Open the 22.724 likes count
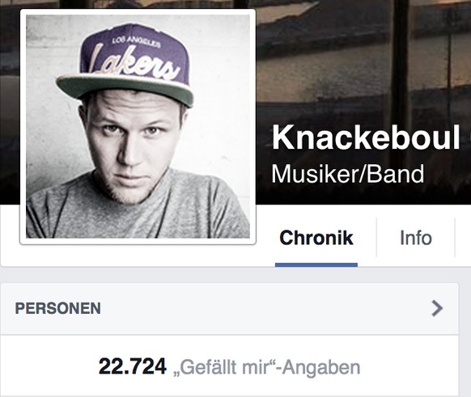 coord(133,366)
